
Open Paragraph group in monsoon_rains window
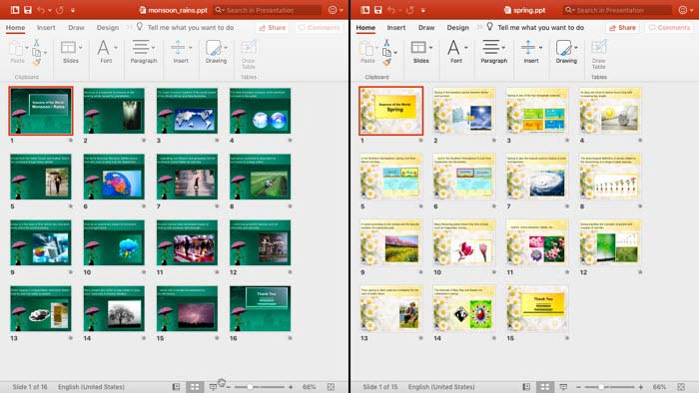coord(144,51)
